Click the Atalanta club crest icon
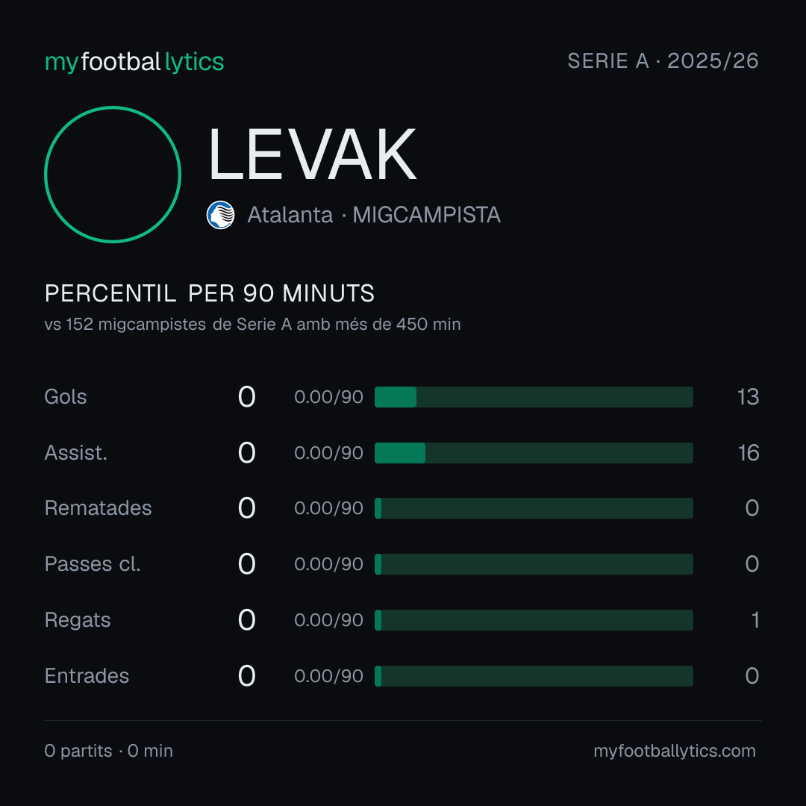Viewport: 806px width, 806px height. (220, 215)
